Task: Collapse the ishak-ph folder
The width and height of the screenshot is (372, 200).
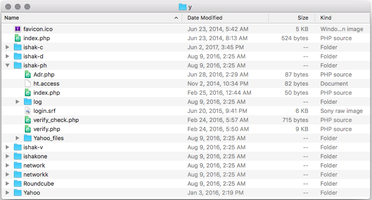Action: pyautogui.click(x=7, y=66)
